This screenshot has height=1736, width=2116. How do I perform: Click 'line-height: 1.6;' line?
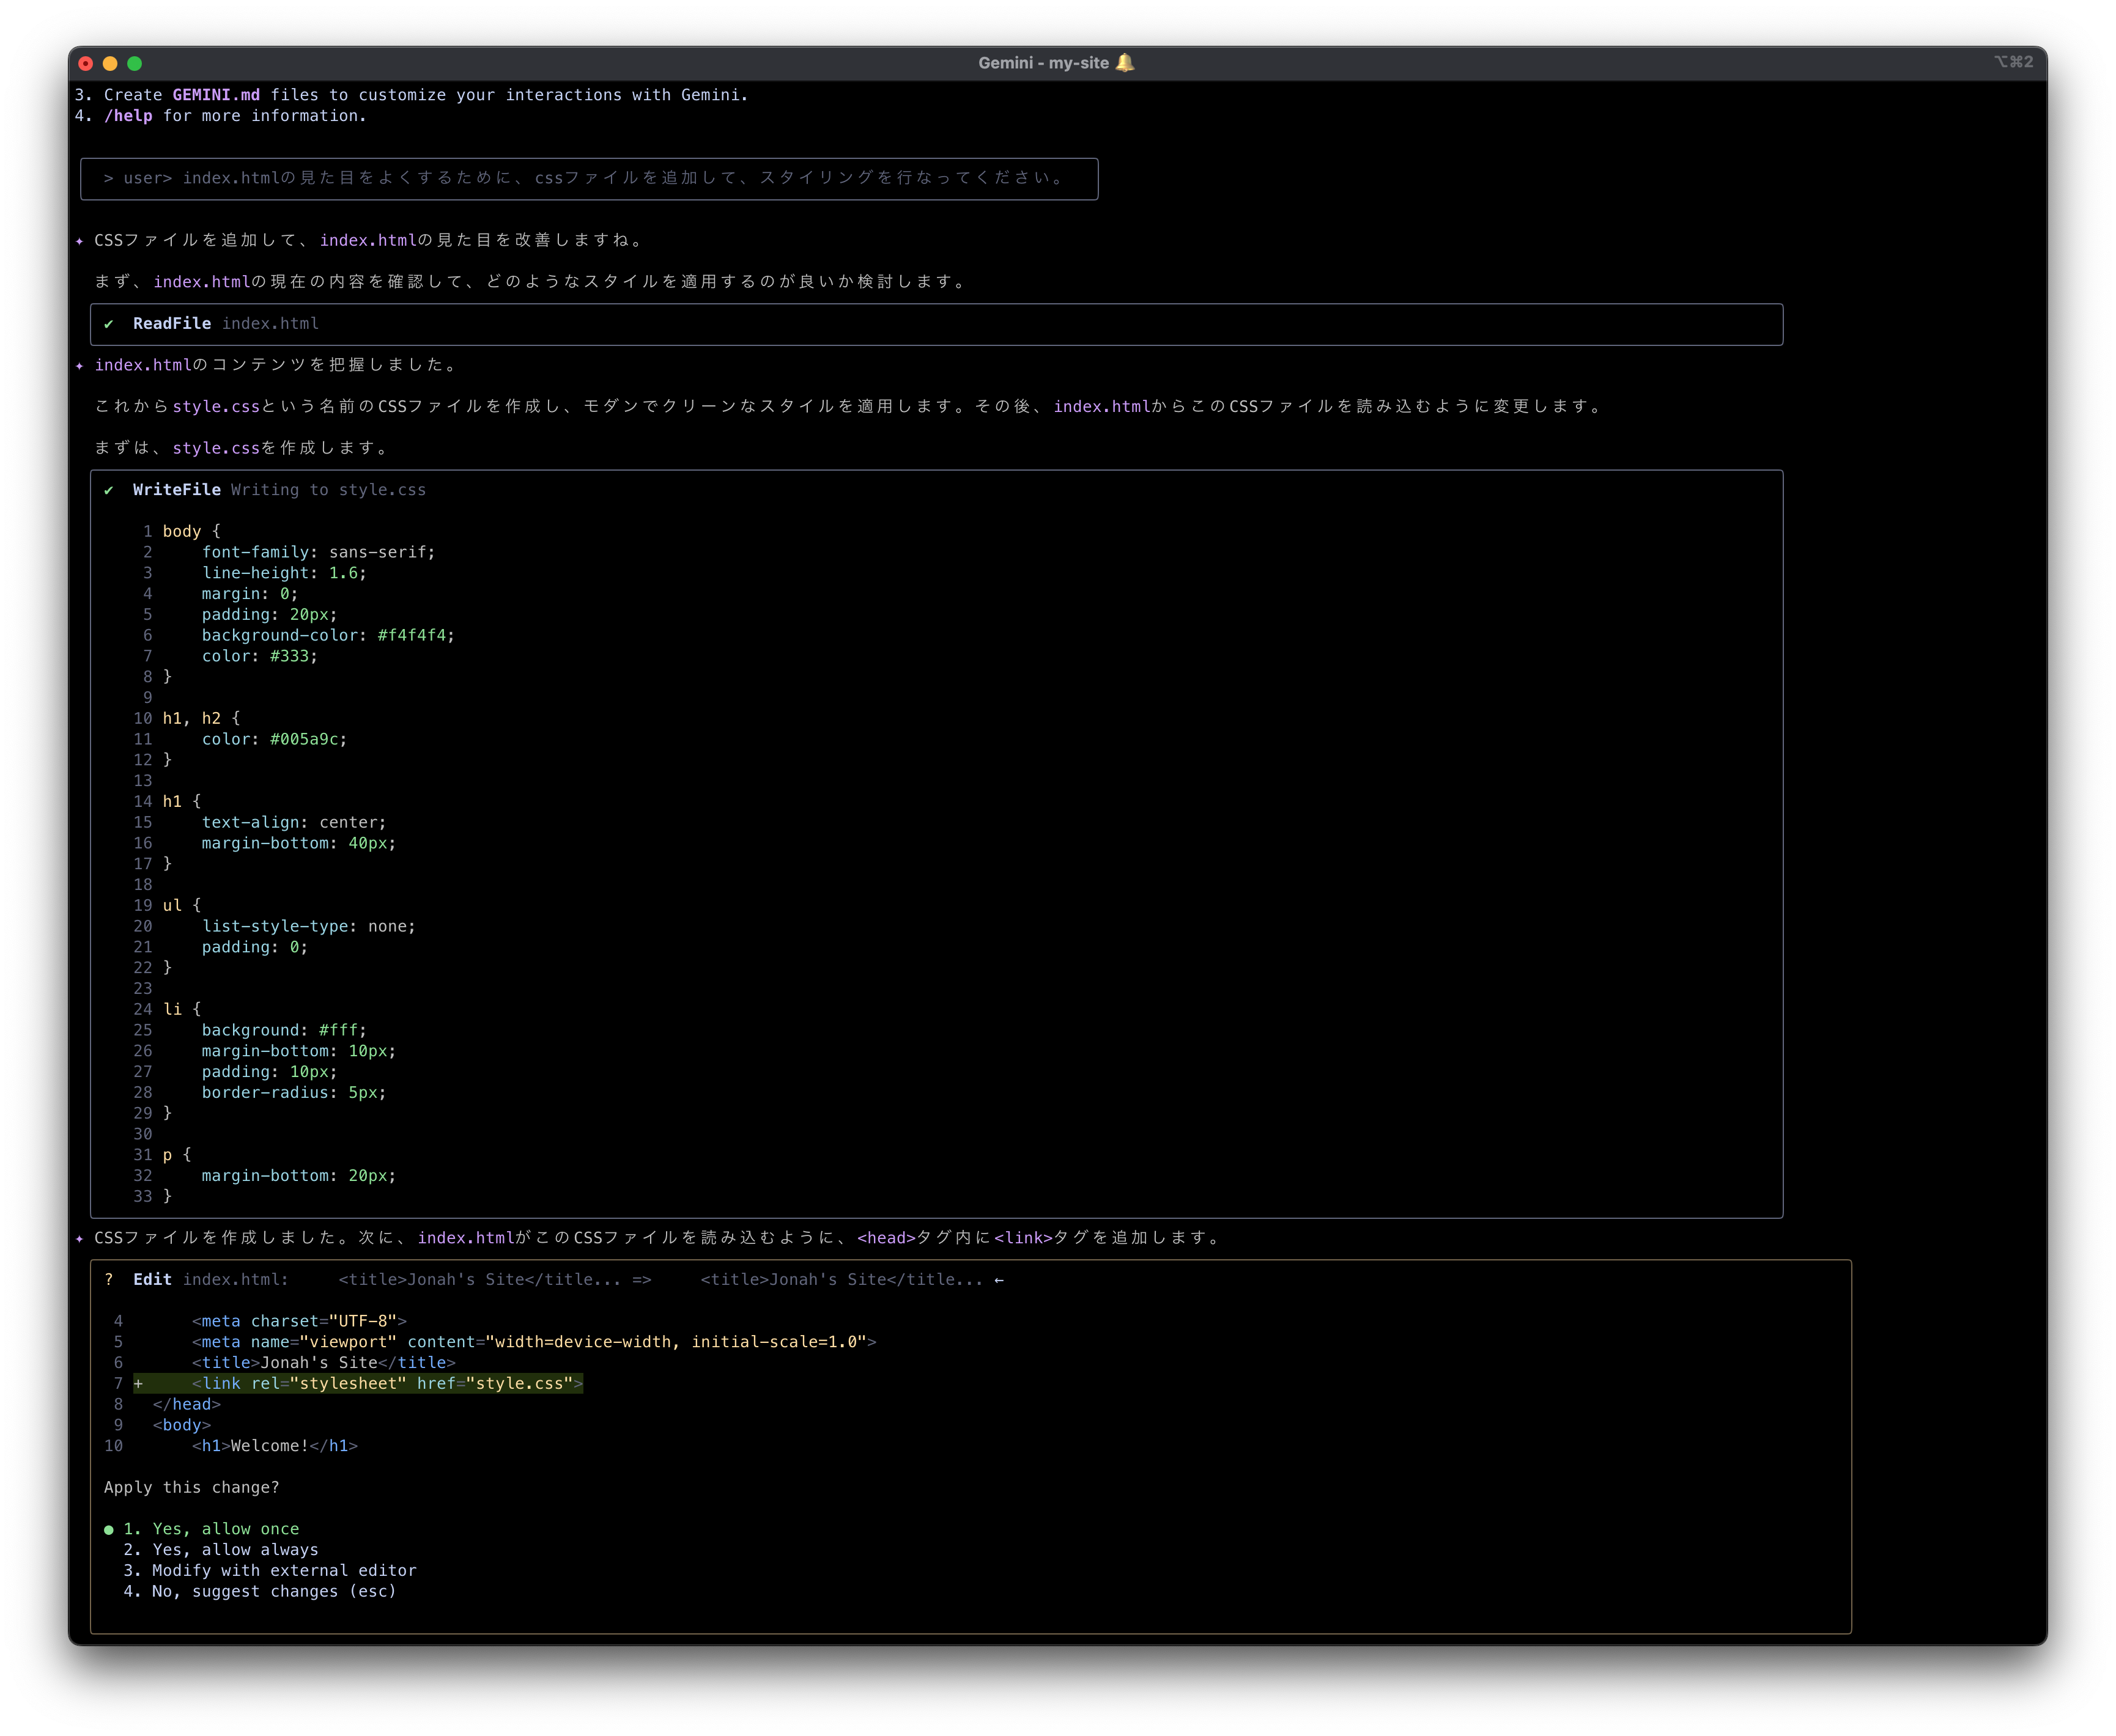click(284, 573)
